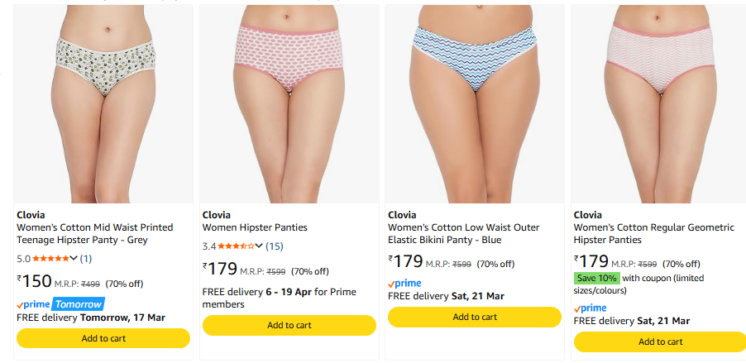Click the 5.0 star rating icons
The image size is (746, 363).
(x=50, y=259)
